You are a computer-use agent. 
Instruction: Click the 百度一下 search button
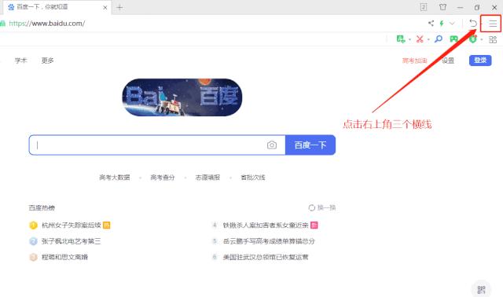pos(310,145)
